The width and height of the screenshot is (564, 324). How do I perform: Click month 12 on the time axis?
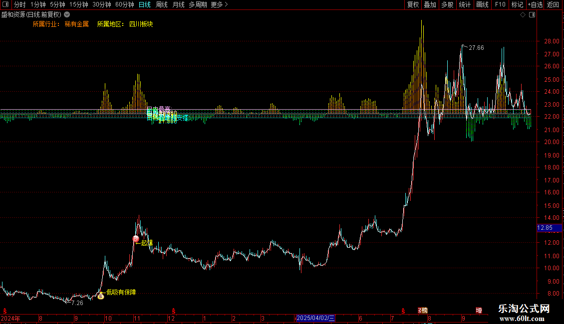tap(171, 318)
